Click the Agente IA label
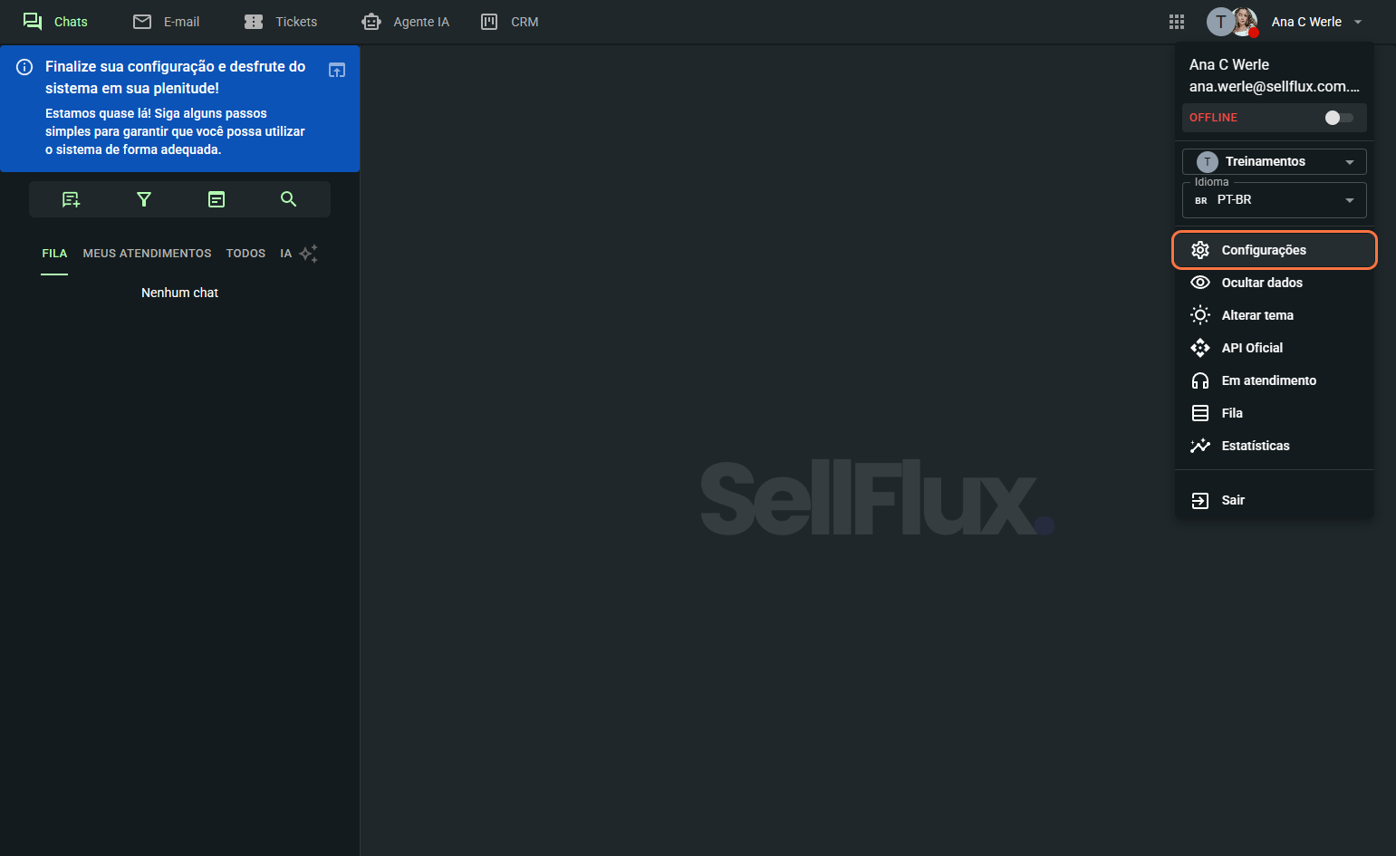 coord(421,22)
